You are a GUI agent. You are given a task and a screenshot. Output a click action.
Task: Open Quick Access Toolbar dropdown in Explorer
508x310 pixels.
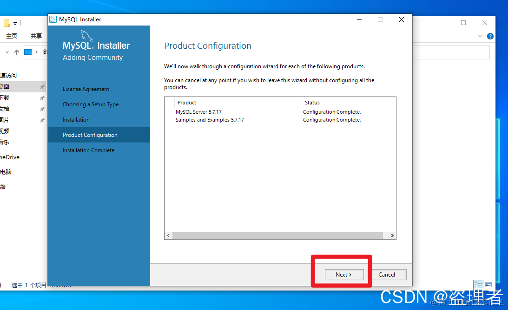15,23
